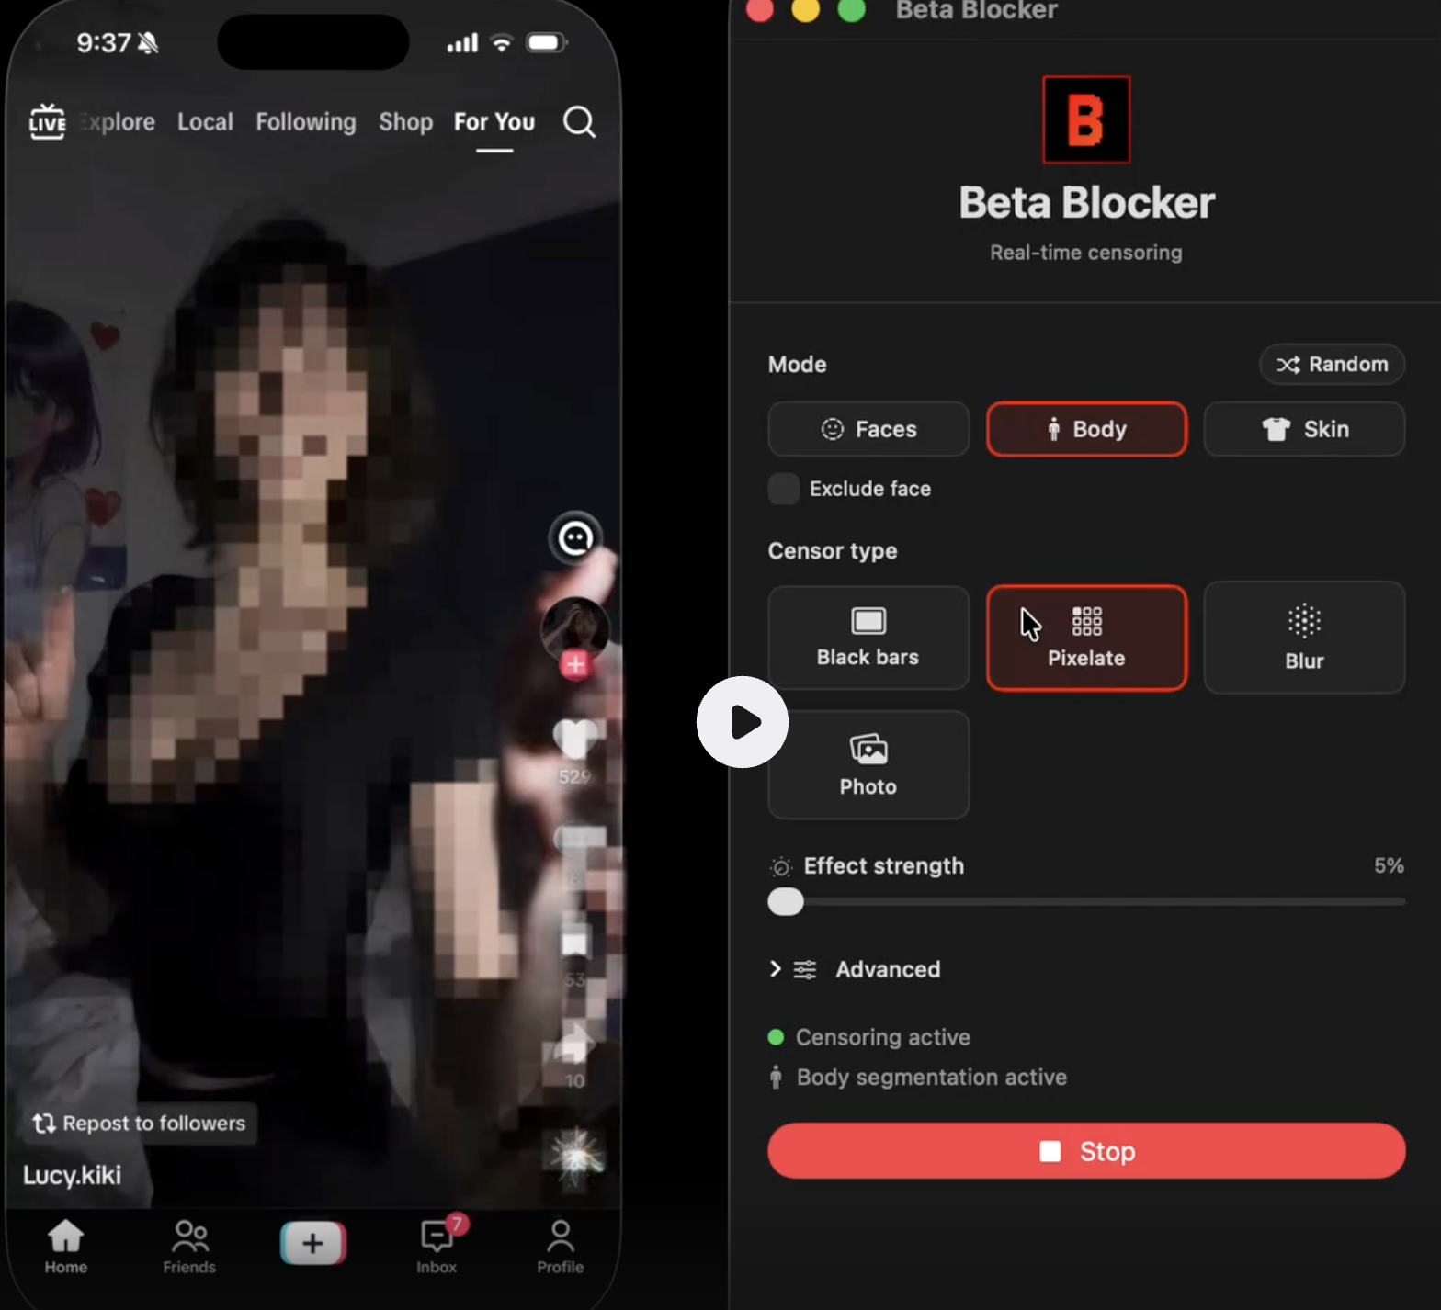Screen dimensions: 1441x1310
Task: Like the video with the heart icon
Action: pyautogui.click(x=575, y=740)
